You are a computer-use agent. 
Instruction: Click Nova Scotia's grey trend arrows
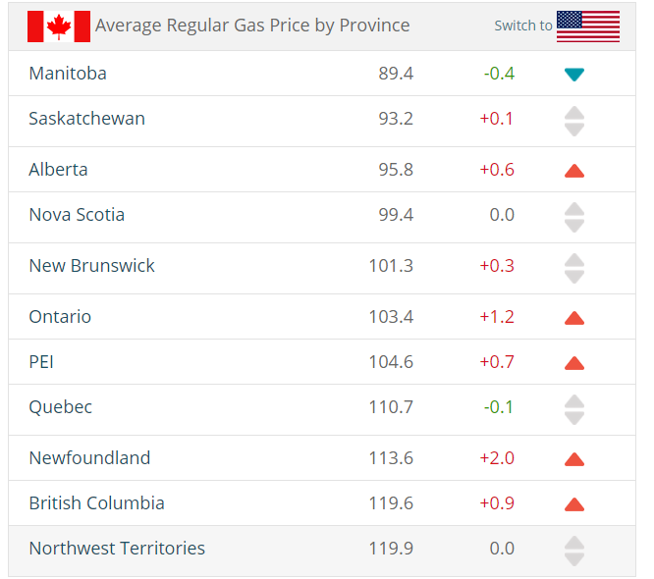(574, 217)
